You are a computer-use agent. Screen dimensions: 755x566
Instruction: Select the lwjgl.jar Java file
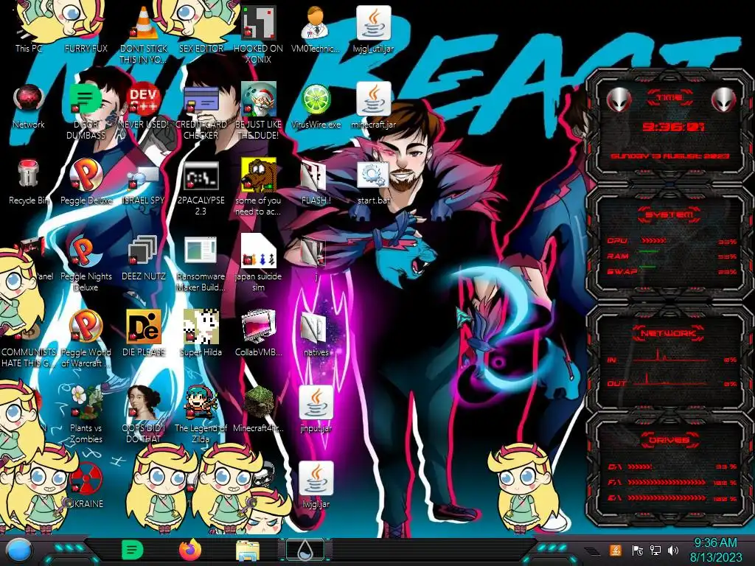[x=316, y=485]
